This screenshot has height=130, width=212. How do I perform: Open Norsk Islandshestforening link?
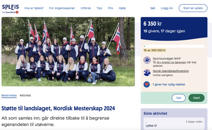(x=171, y=71)
